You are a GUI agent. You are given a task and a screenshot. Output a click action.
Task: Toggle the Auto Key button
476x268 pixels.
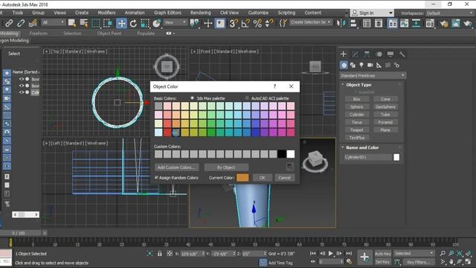383,253
